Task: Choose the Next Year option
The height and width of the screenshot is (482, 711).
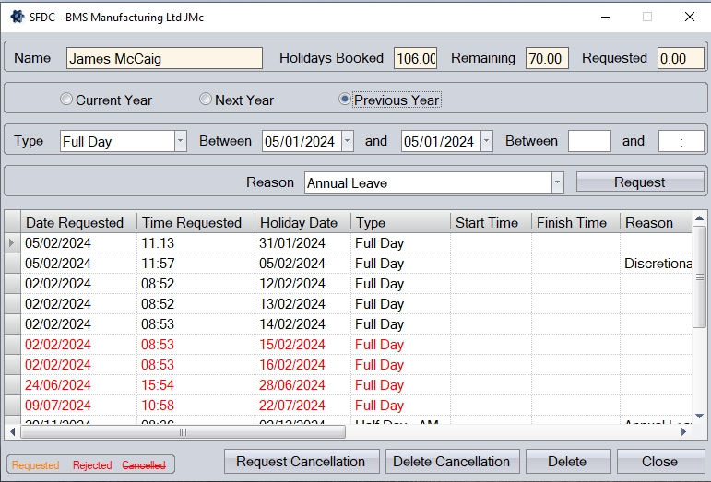Action: pyautogui.click(x=206, y=100)
